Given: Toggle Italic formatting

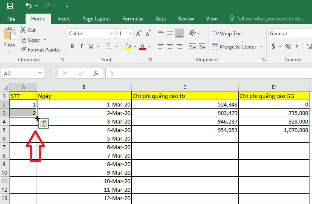Looking at the screenshot, I should pos(81,46).
